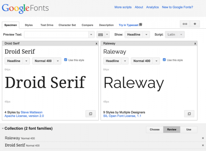Screen dimensions: 206x151
Task: Open the keyboard options dropdown arrow
Action: (107, 35)
